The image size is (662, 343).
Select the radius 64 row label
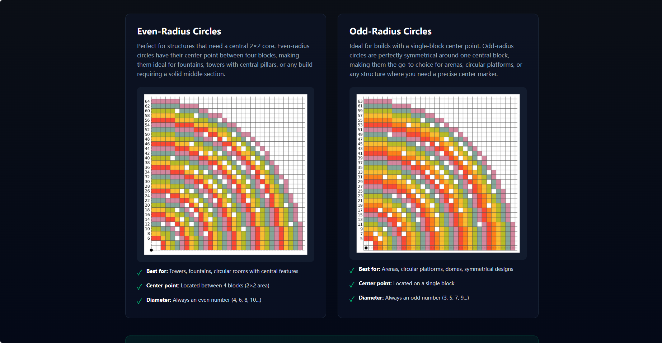click(x=147, y=101)
